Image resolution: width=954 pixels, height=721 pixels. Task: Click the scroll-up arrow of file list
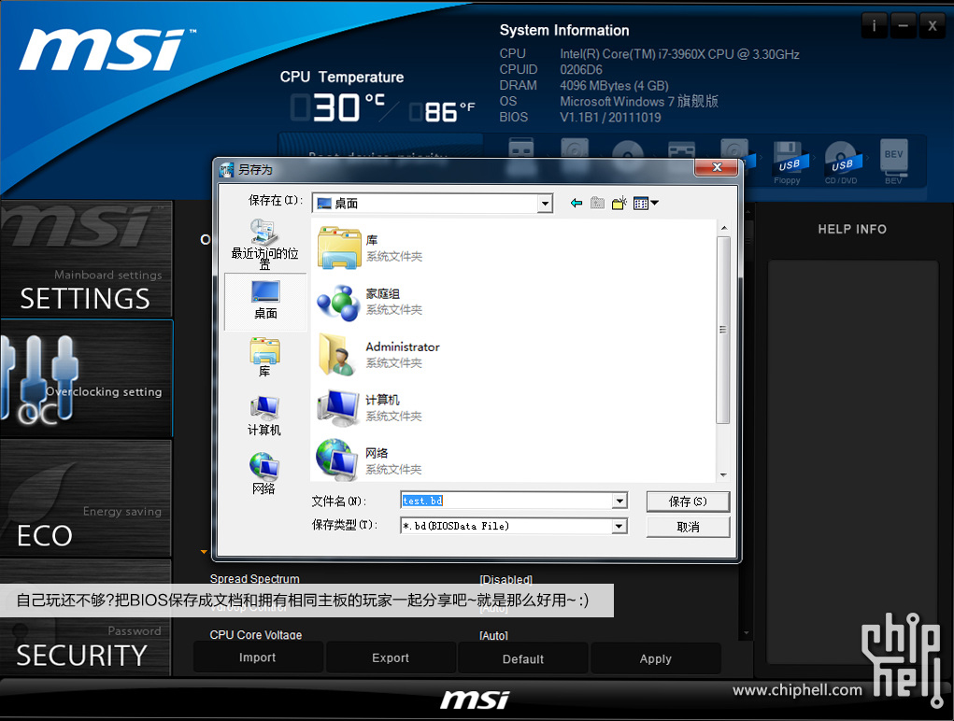click(723, 228)
